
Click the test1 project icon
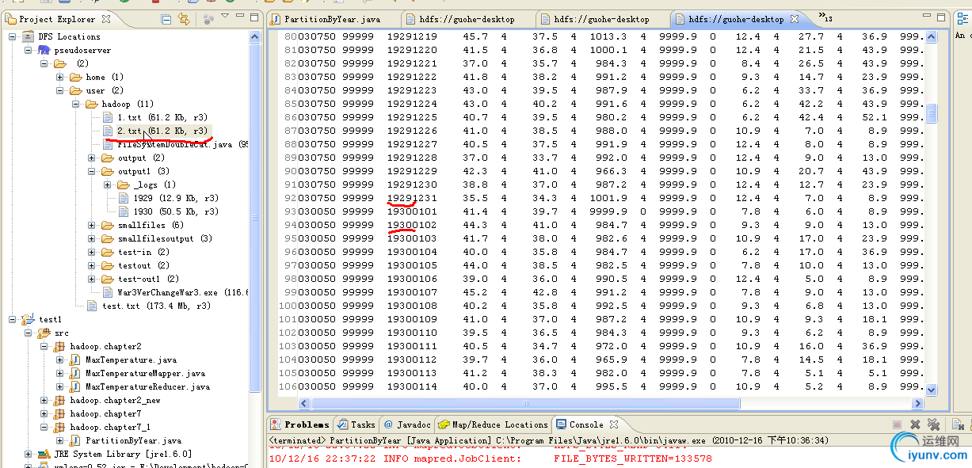(x=29, y=319)
